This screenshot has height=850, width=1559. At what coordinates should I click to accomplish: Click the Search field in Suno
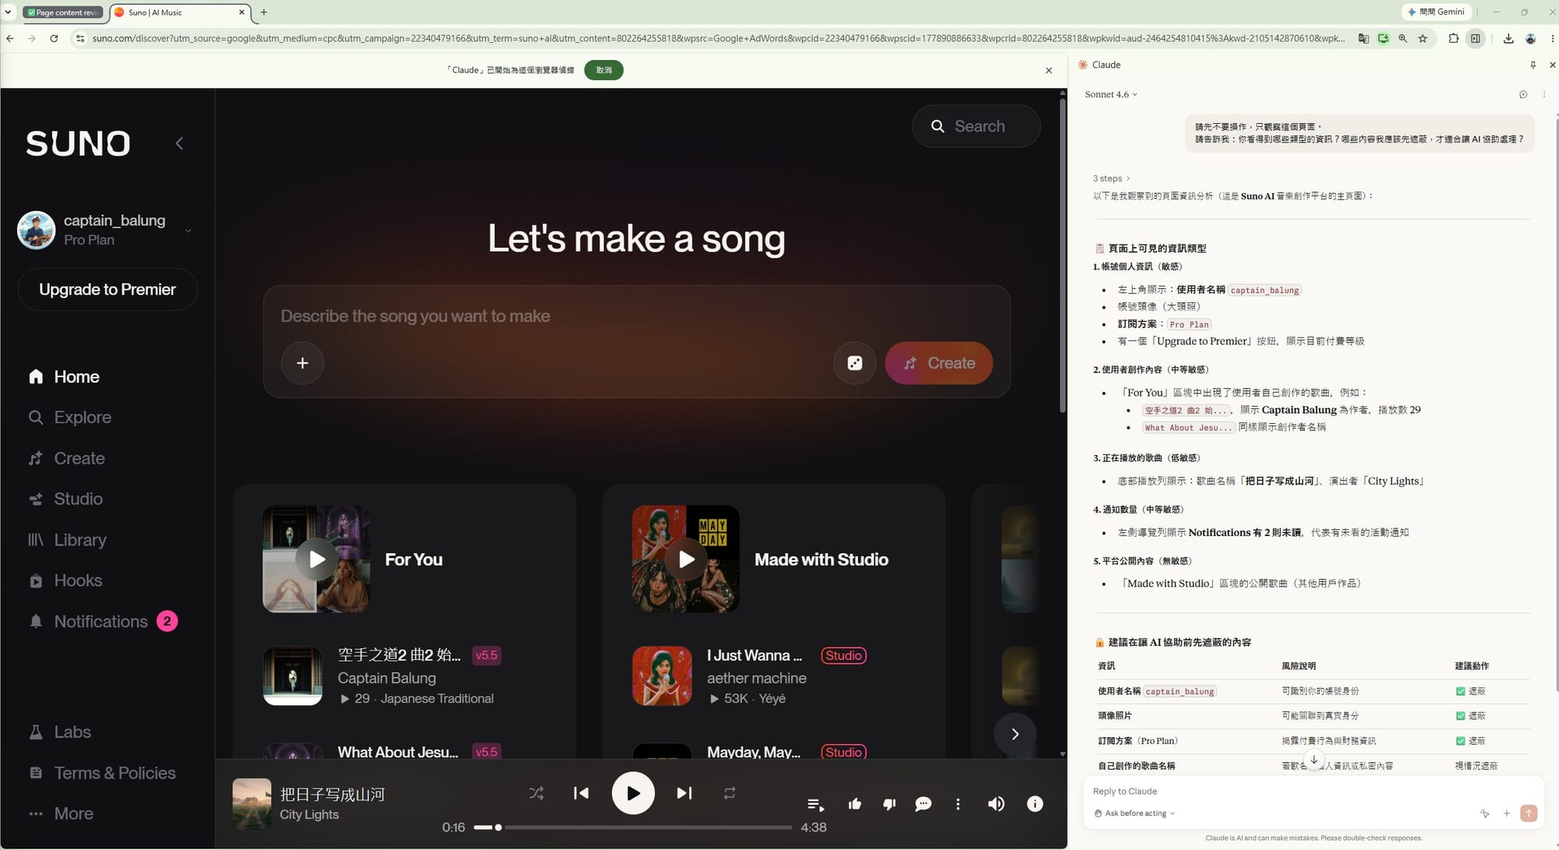(976, 126)
